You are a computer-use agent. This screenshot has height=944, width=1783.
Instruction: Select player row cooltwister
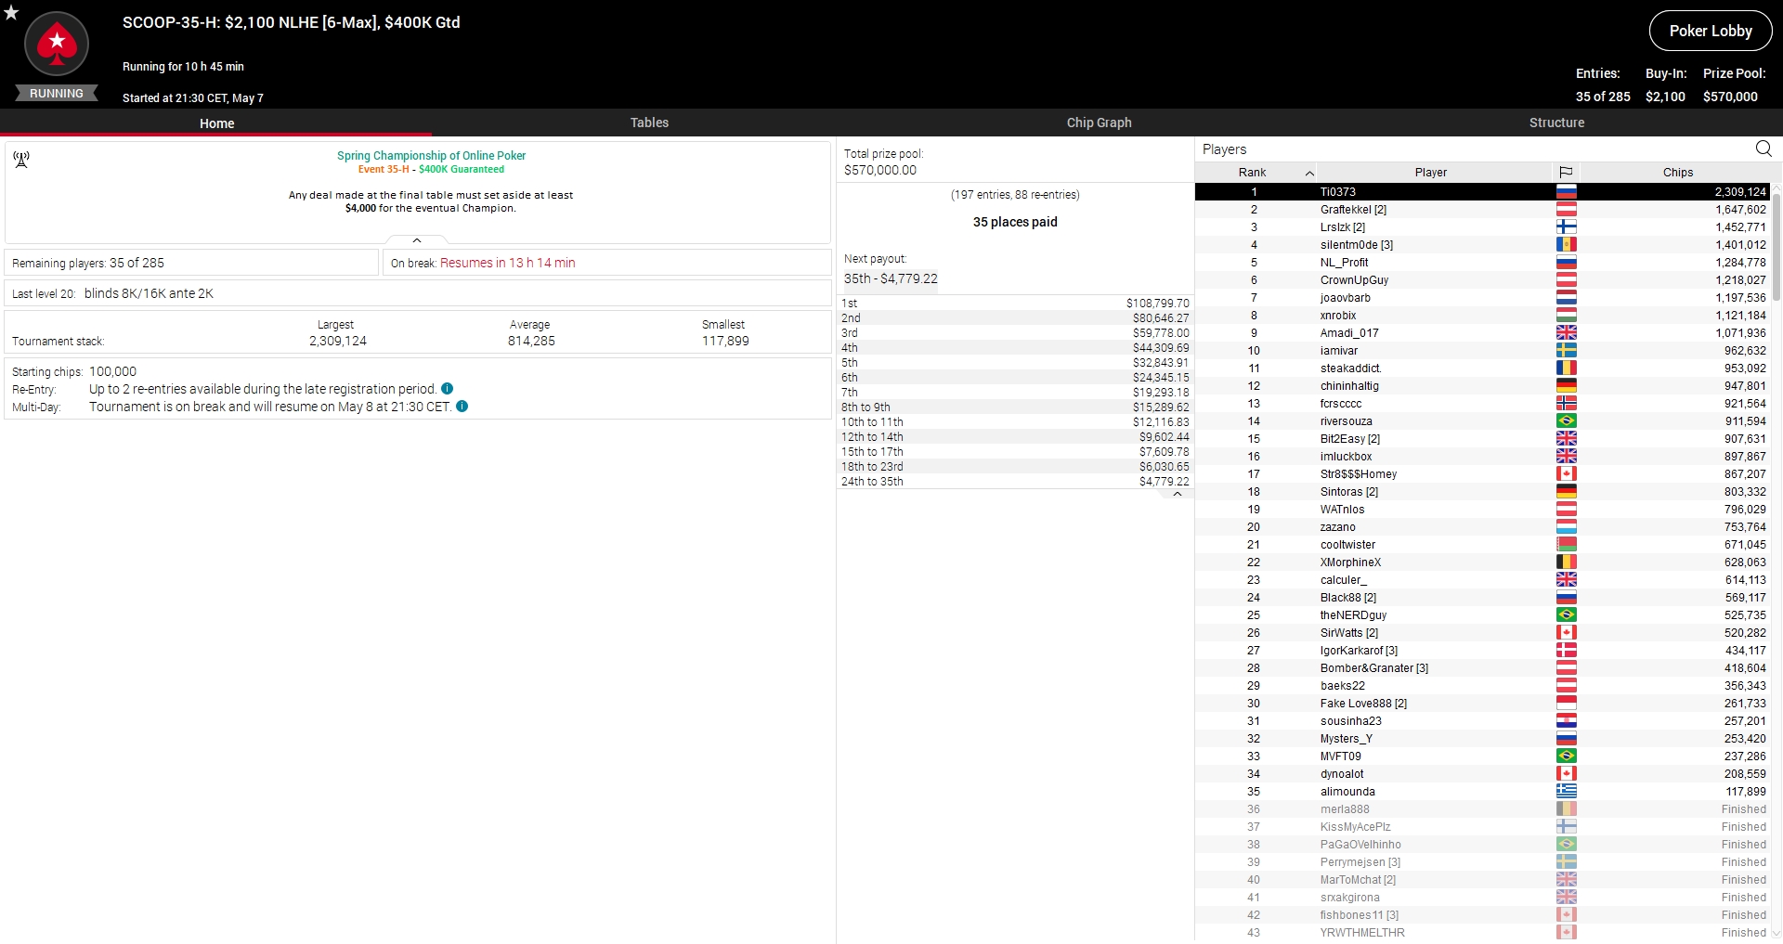tap(1483, 545)
